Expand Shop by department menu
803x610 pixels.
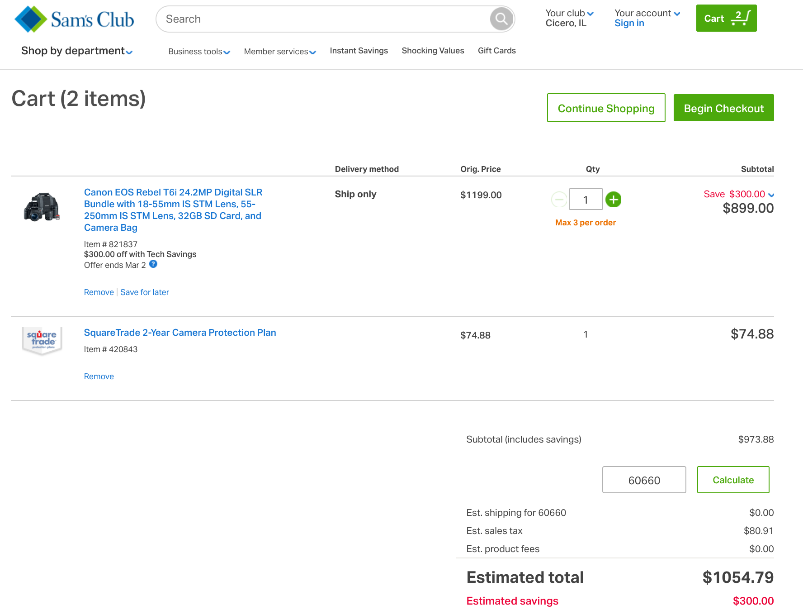[77, 51]
